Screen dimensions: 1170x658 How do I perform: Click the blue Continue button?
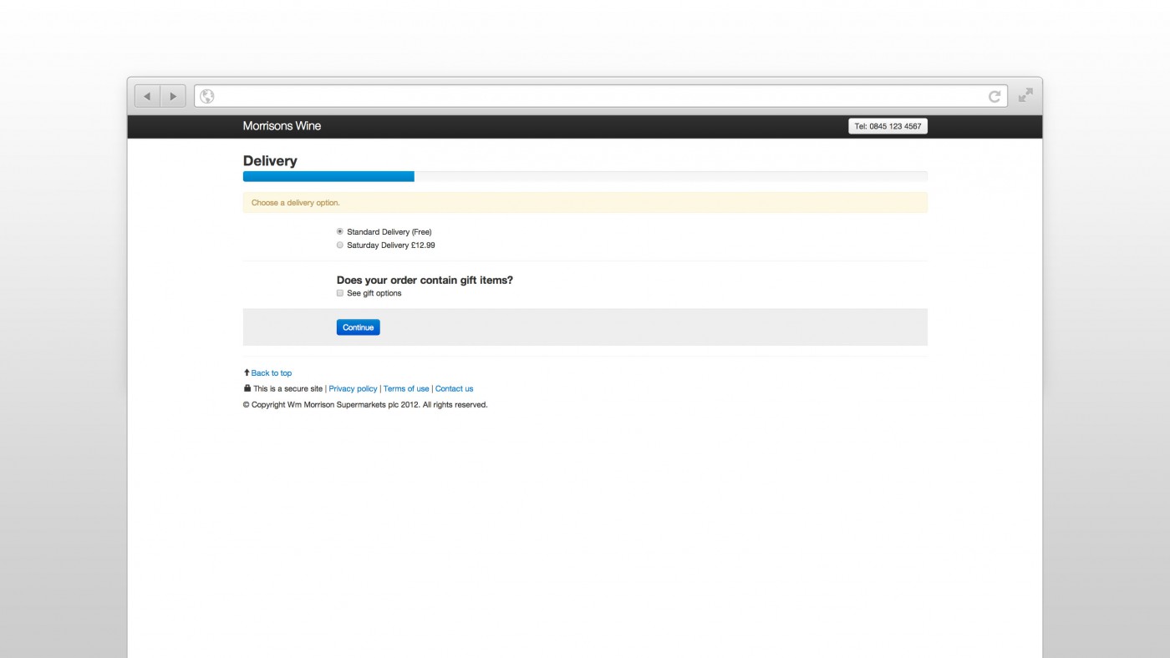click(x=359, y=327)
